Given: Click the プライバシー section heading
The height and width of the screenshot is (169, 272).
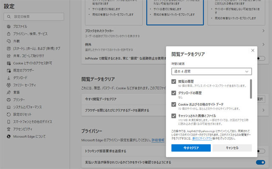Looking at the screenshot, I should click(92, 131).
